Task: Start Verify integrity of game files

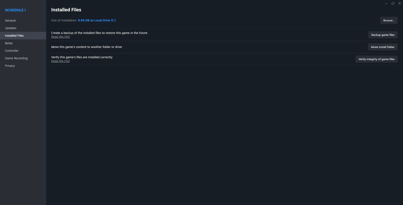Action: 376,59
